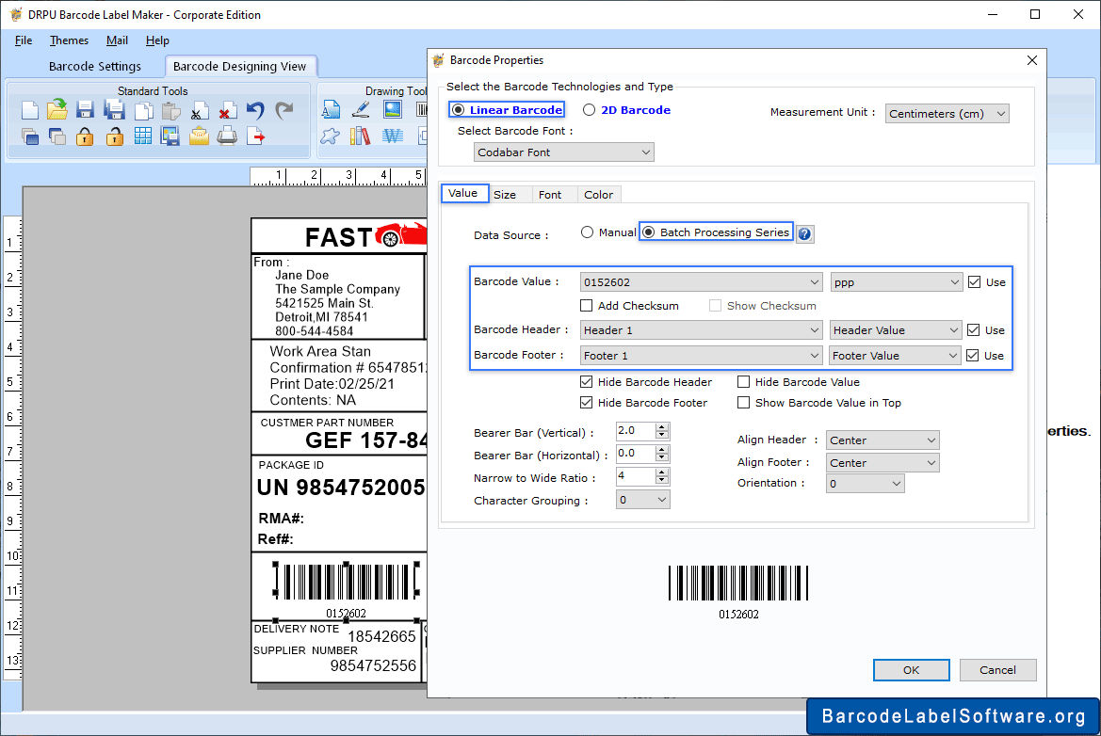Select the Picture drawing tool

point(393,109)
